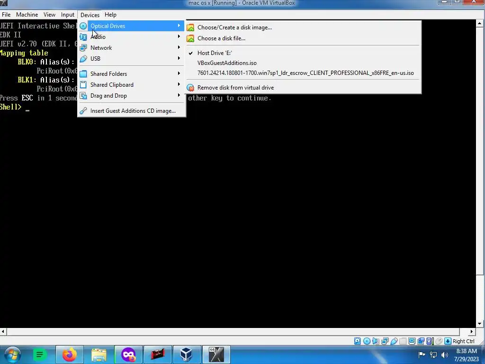Click the display status bar indicator
This screenshot has width=485, height=364.
point(412,341)
